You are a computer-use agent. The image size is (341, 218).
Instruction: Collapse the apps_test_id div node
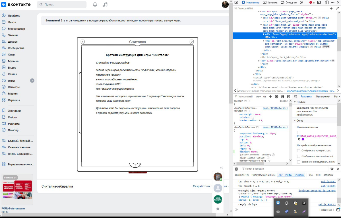point(261,25)
